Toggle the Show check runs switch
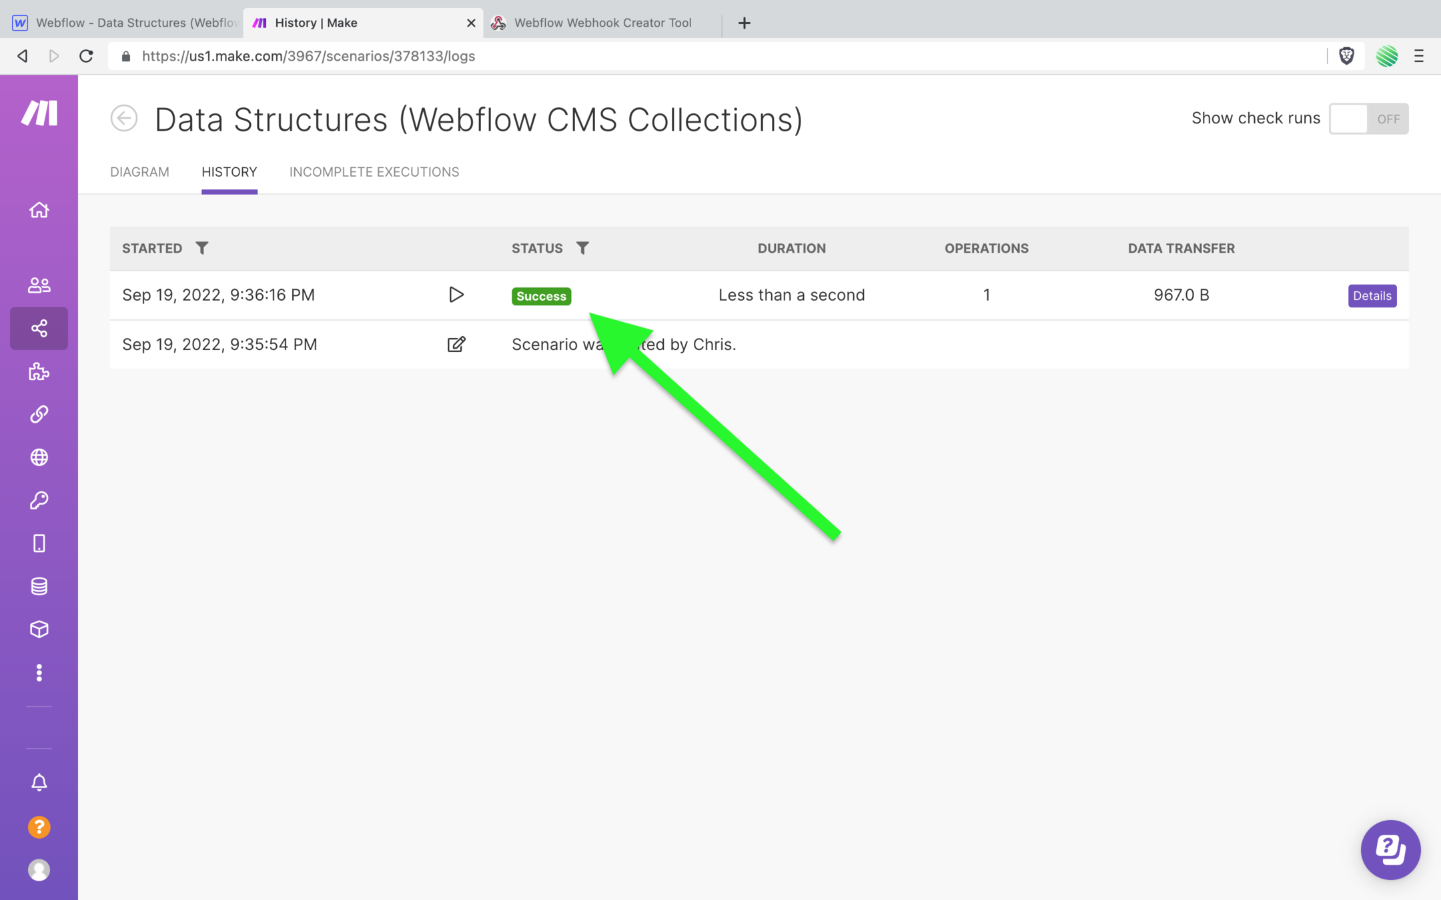 [x=1368, y=119]
